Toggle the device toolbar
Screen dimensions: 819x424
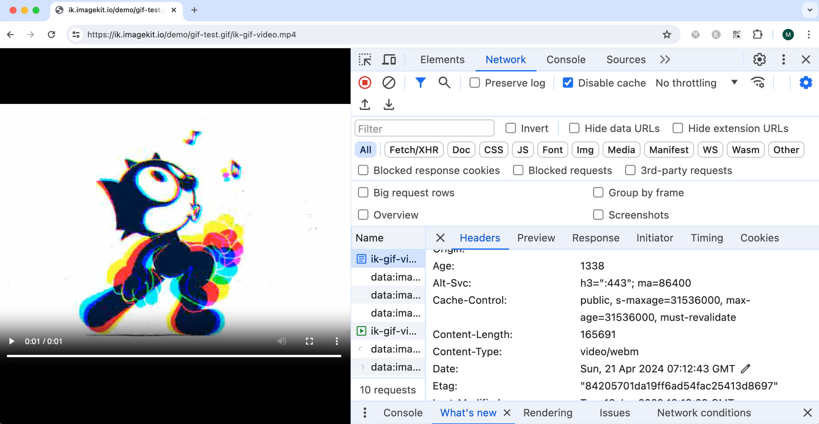389,59
